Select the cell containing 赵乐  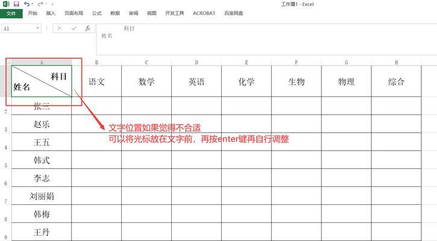42,124
